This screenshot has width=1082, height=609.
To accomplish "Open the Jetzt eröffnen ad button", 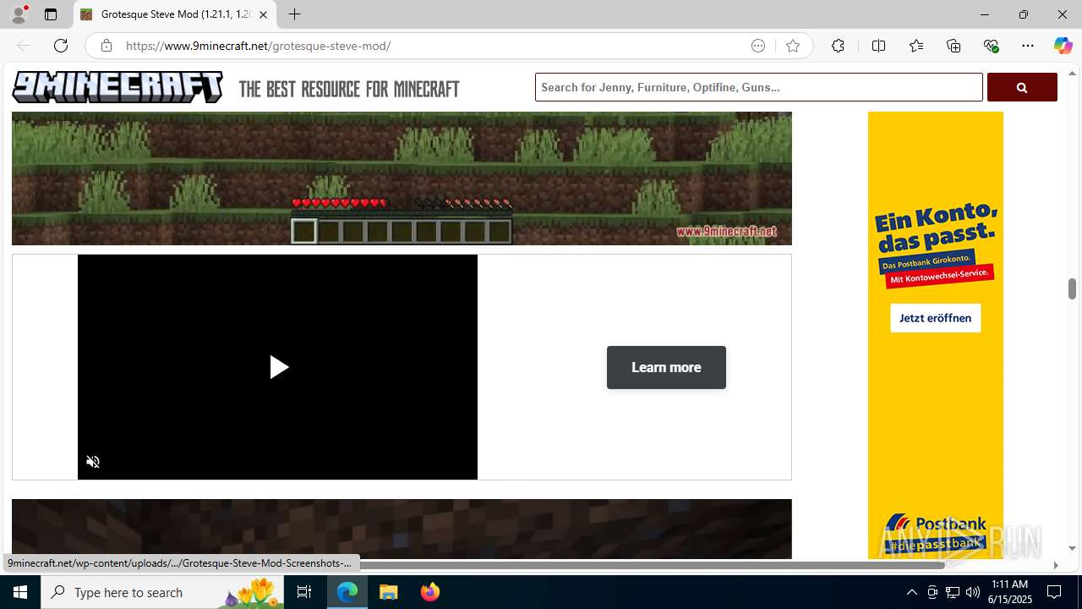I will click(x=935, y=318).
